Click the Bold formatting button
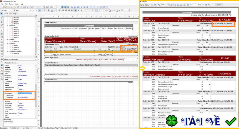The width and height of the screenshot is (239, 129). click(40, 10)
